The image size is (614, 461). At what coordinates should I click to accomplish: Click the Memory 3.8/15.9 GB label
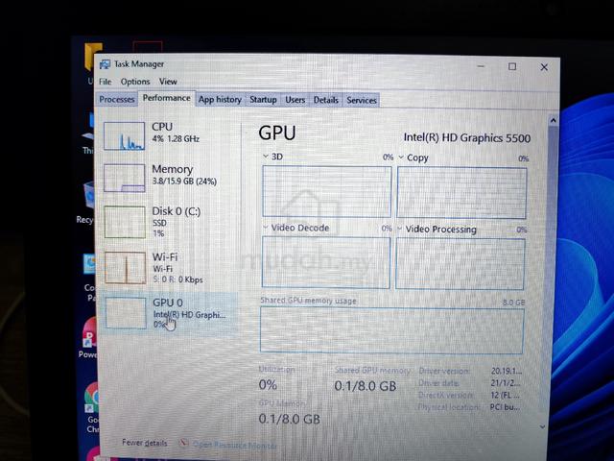(184, 175)
